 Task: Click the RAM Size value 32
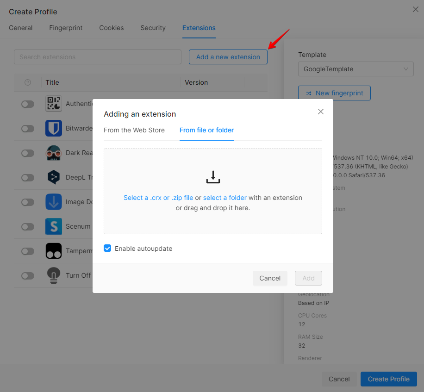tap(301, 346)
